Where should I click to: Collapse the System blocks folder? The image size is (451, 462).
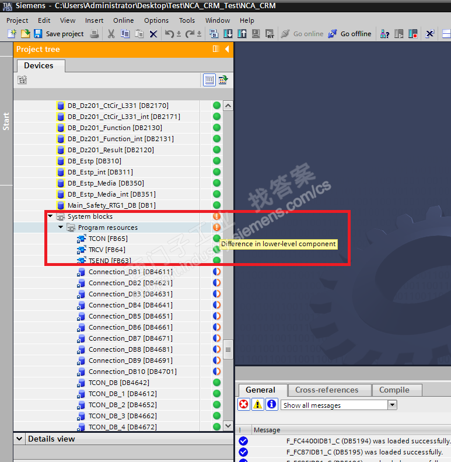click(x=50, y=216)
